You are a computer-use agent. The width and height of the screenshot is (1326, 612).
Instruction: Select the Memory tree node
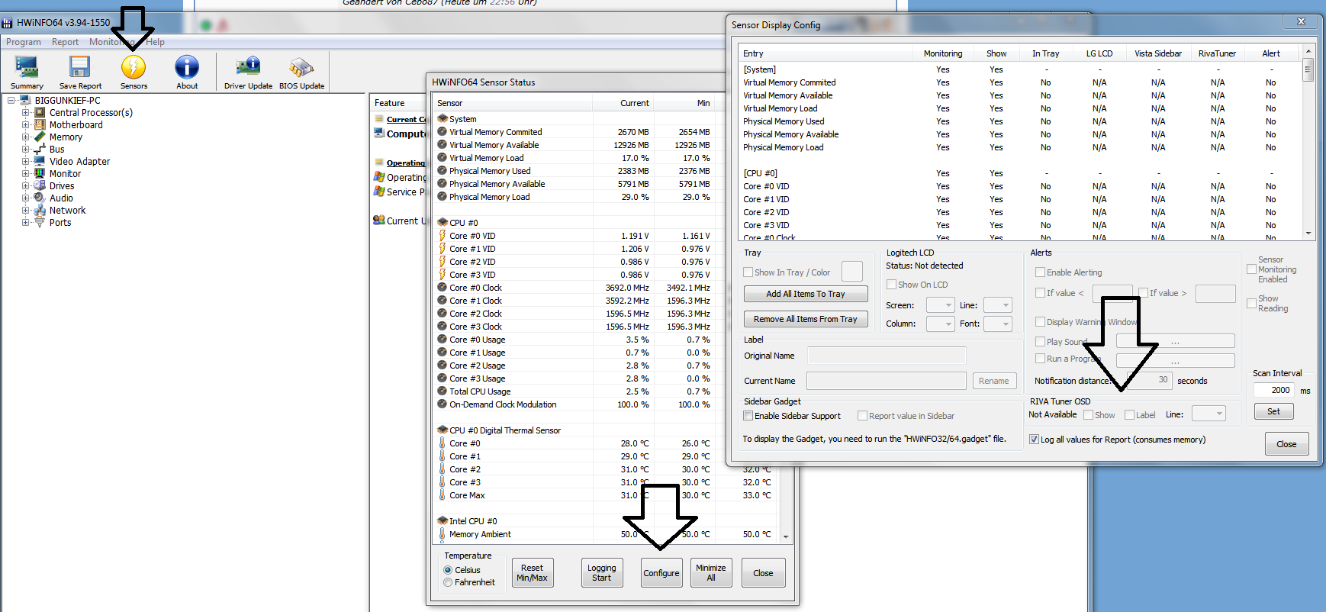pos(66,137)
